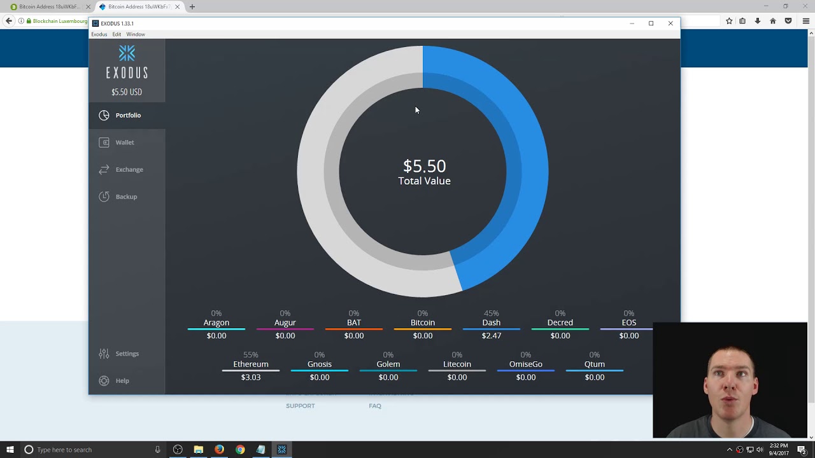This screenshot has height=458, width=815.
Task: Open the Wallet section
Action: pyautogui.click(x=127, y=142)
